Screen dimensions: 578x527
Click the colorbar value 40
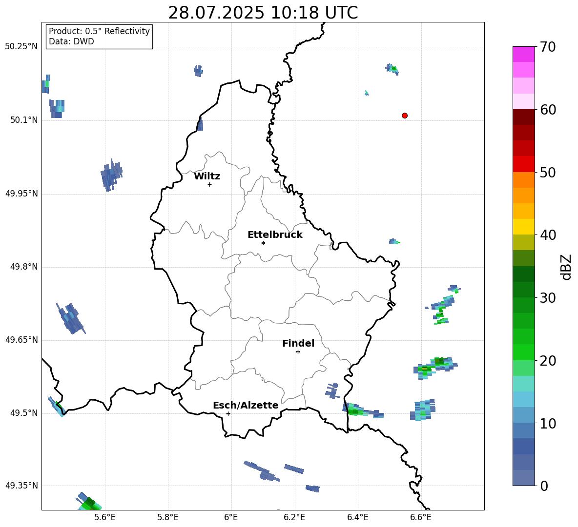point(548,235)
